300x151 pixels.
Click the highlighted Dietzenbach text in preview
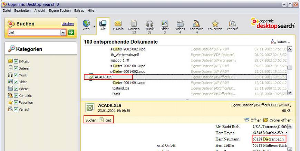pos(273,139)
